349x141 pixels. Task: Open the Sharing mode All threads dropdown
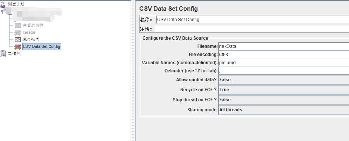284,109
